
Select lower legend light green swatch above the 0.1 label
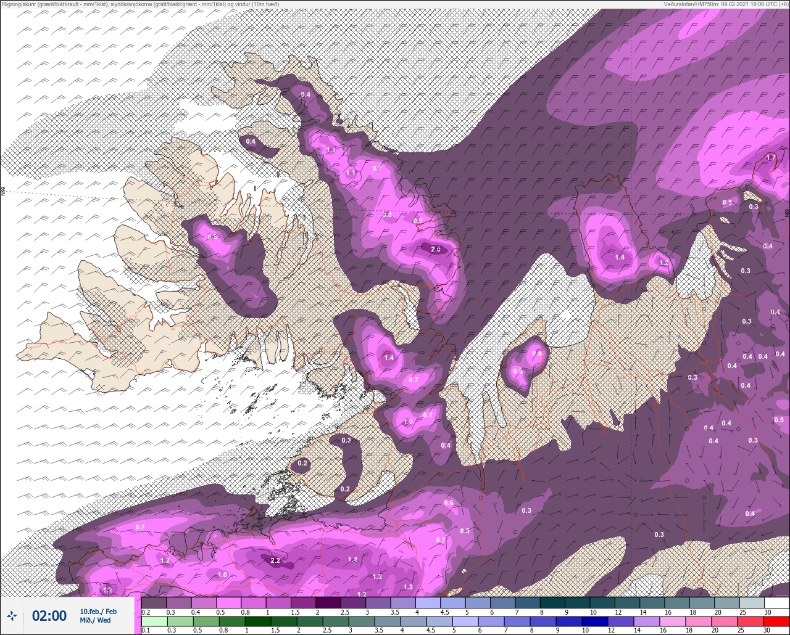(154, 621)
